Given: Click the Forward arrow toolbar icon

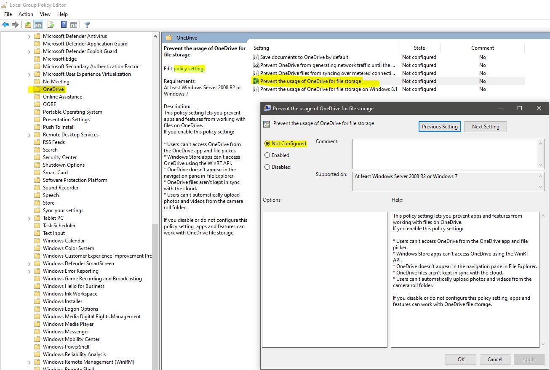Looking at the screenshot, I should [15, 25].
